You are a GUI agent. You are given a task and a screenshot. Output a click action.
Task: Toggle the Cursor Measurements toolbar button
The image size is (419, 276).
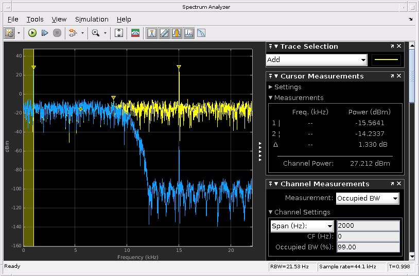[164, 33]
